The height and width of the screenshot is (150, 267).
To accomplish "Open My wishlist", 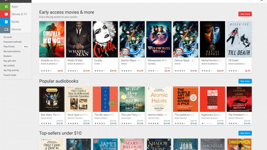I will pyautogui.click(x=9, y=66).
